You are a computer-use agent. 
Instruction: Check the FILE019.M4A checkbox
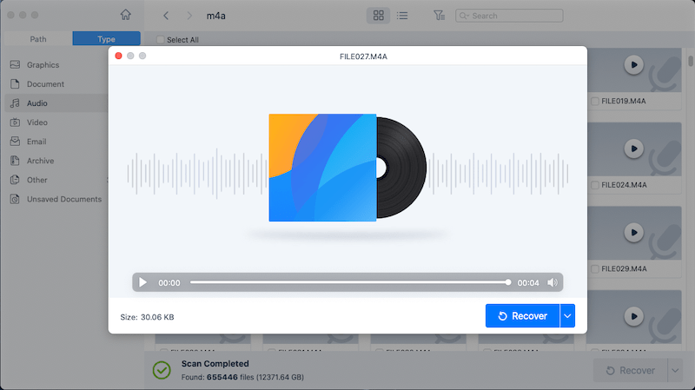[x=595, y=101]
